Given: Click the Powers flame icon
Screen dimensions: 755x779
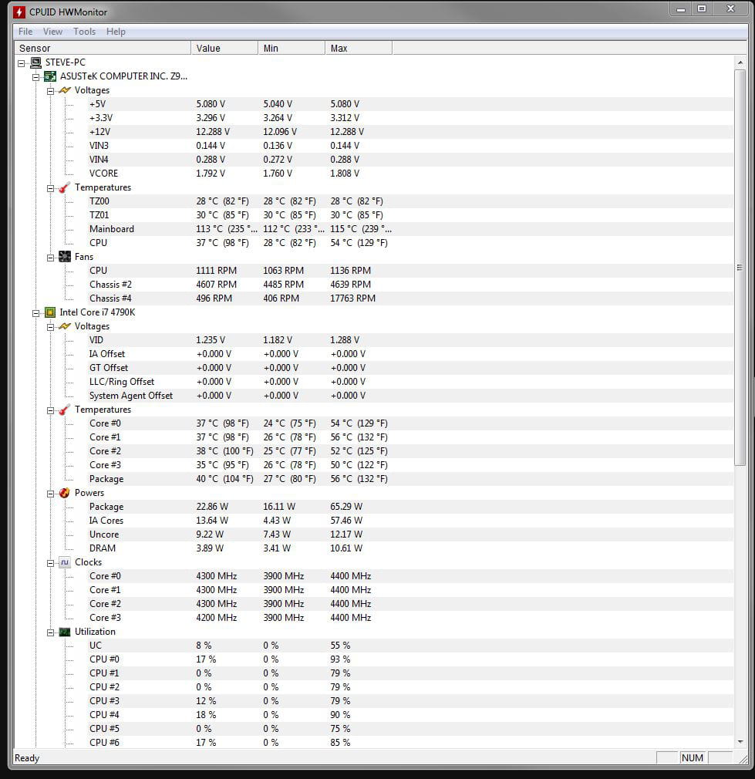Looking at the screenshot, I should coord(65,493).
